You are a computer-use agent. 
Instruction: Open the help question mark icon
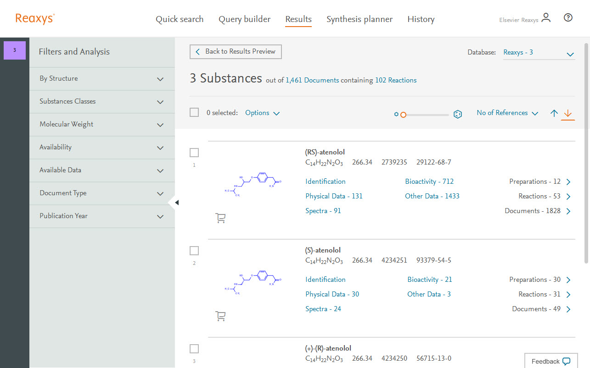click(x=568, y=18)
